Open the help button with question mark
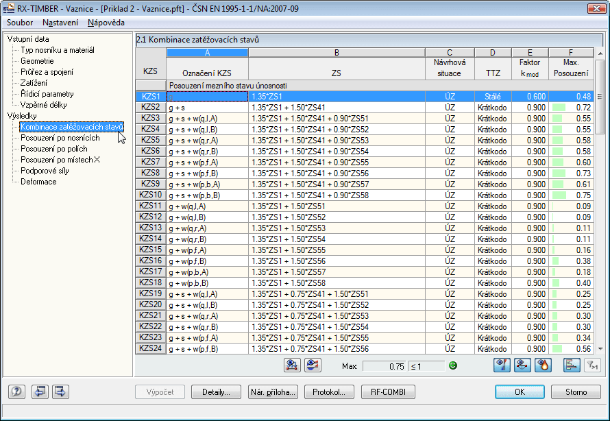The width and height of the screenshot is (610, 421). click(16, 392)
